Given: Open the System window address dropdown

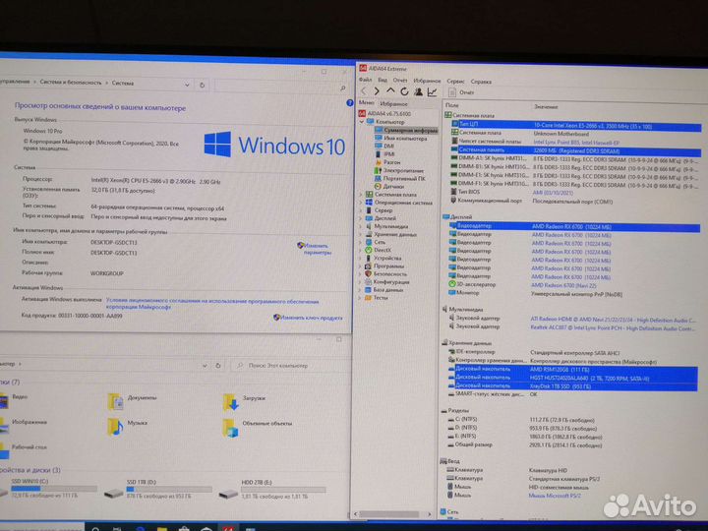Looking at the screenshot, I should (187, 85).
